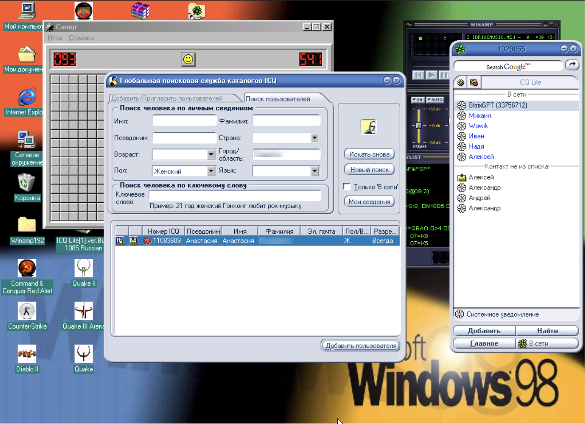Click the Фамилия input field
The height and width of the screenshot is (424, 585).
pyautogui.click(x=286, y=121)
